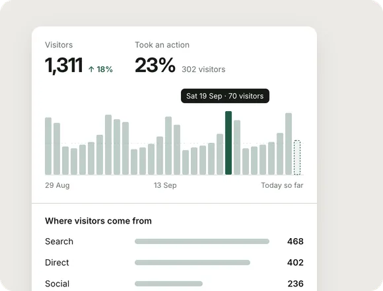Select the dashed 'Today so far' bar
The height and width of the screenshot is (291, 383).
click(297, 157)
